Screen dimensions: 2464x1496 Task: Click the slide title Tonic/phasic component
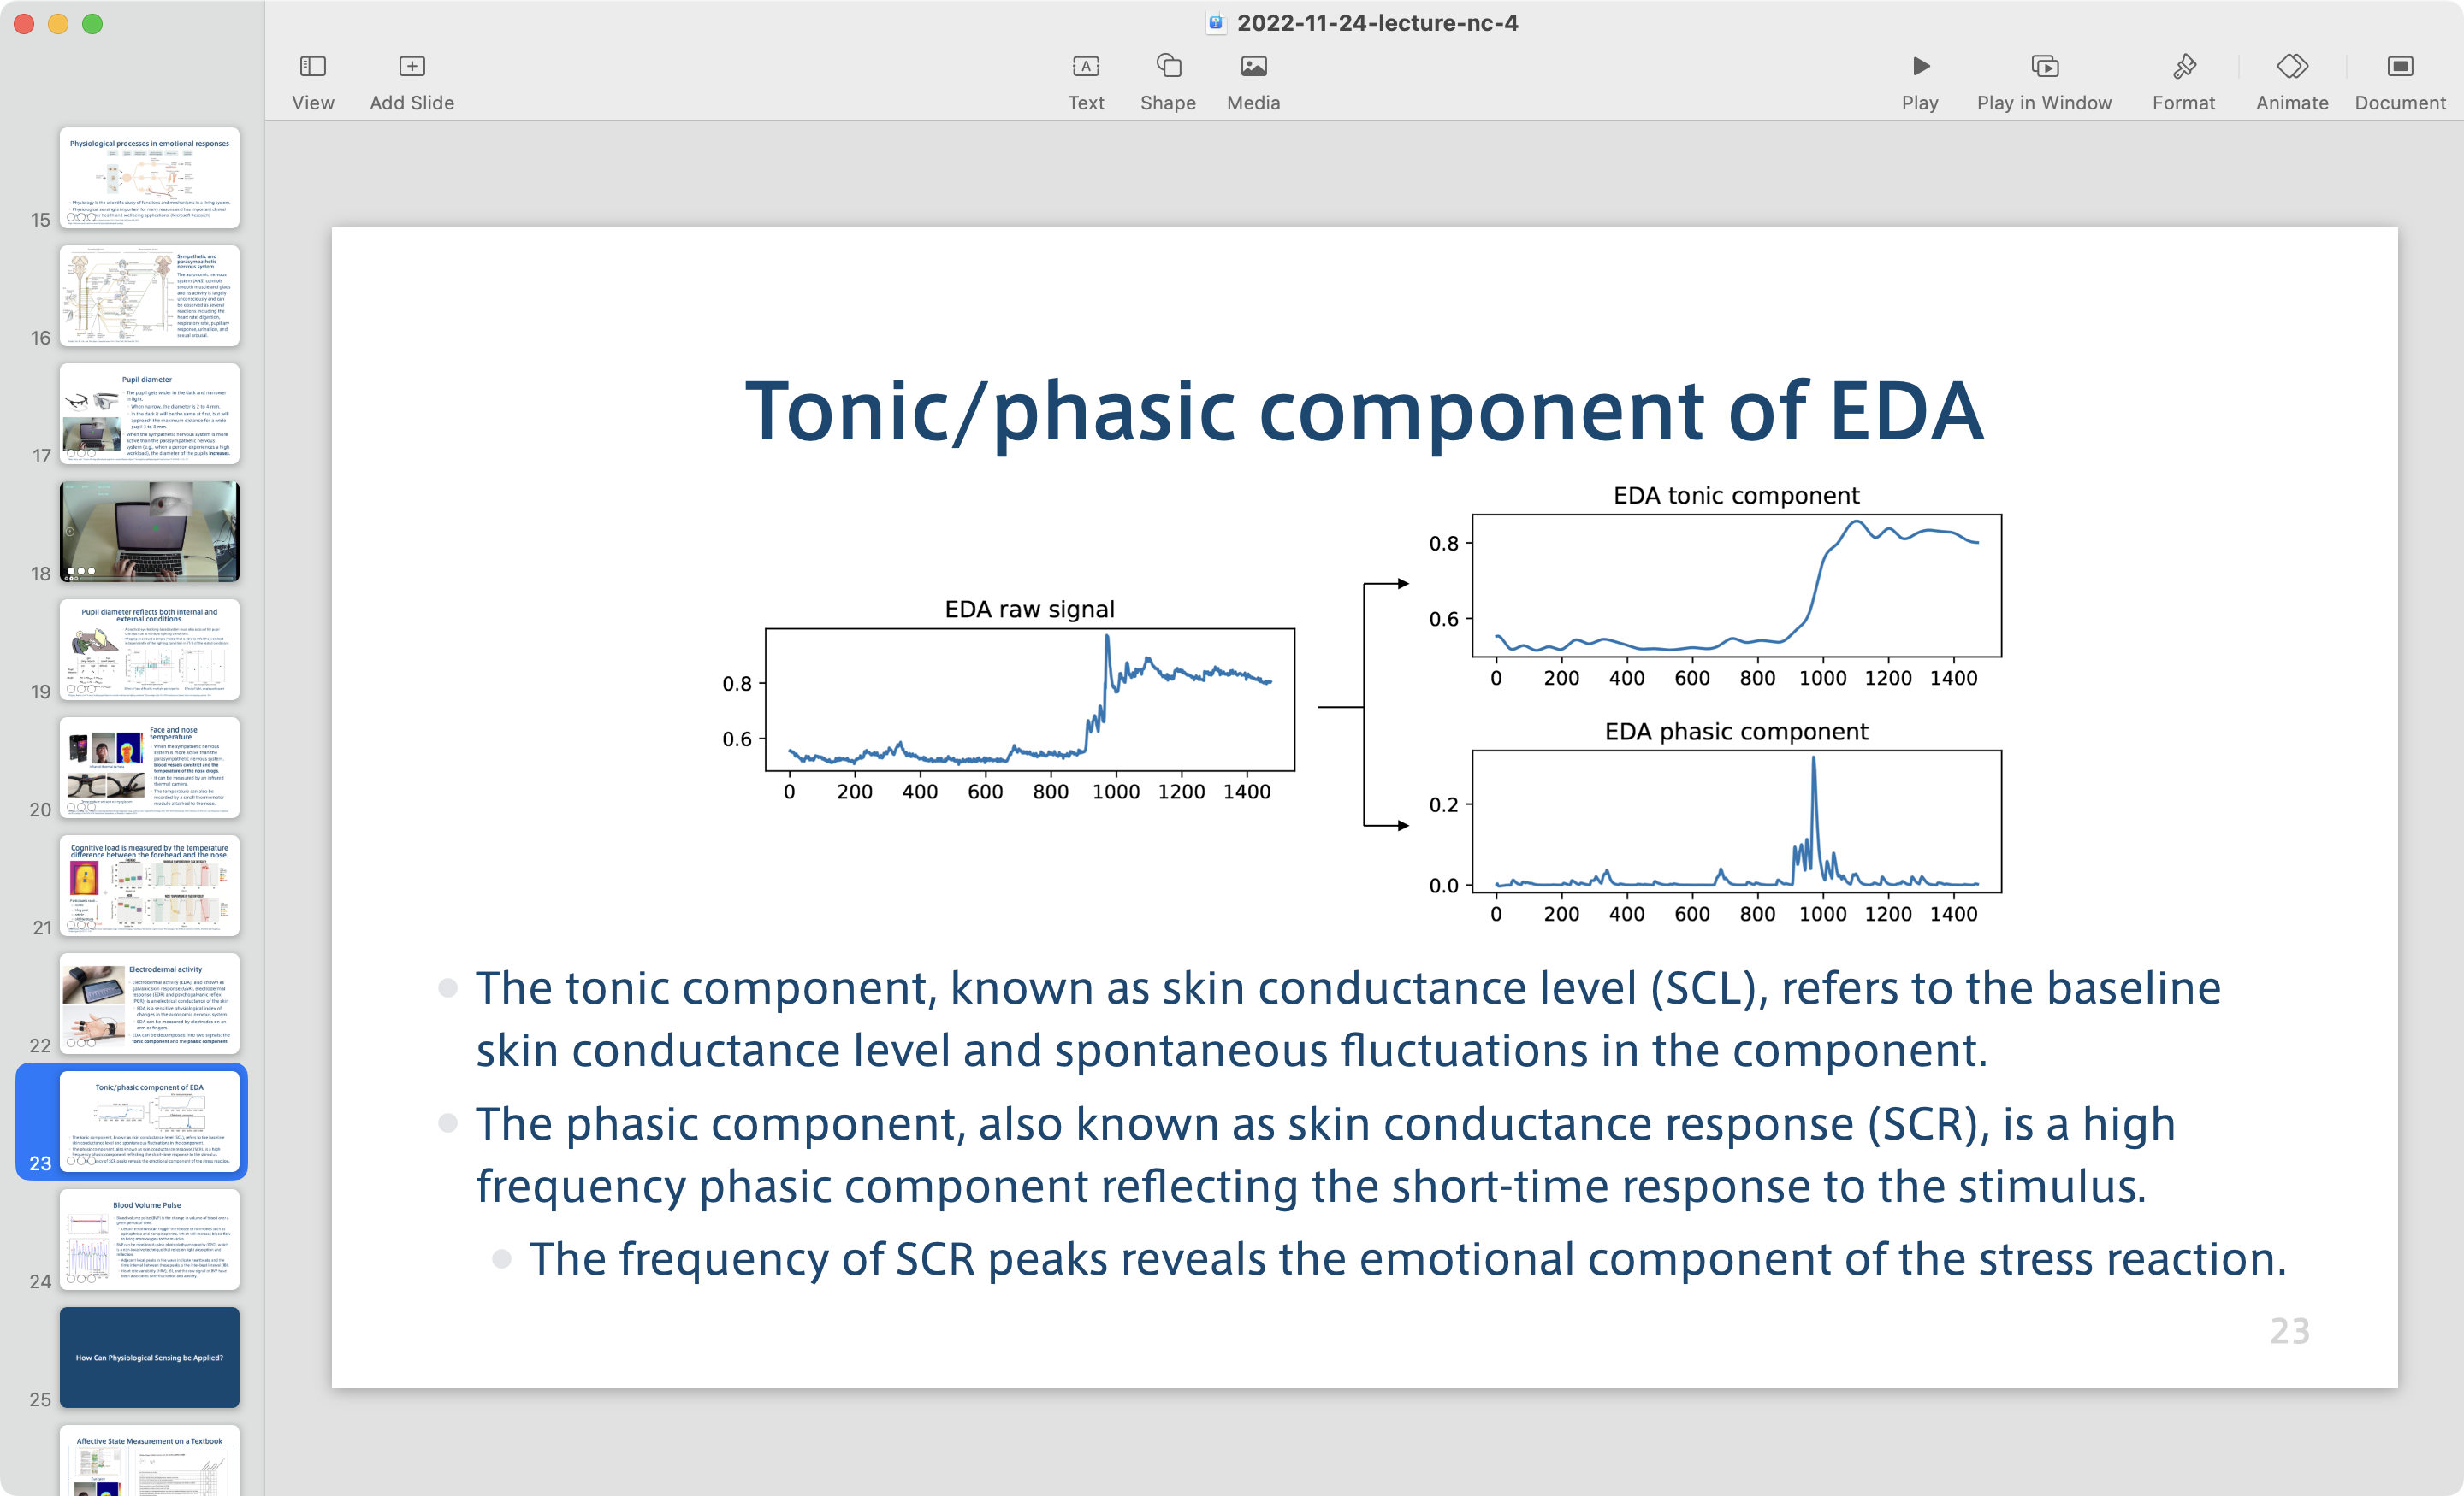pyautogui.click(x=1364, y=410)
